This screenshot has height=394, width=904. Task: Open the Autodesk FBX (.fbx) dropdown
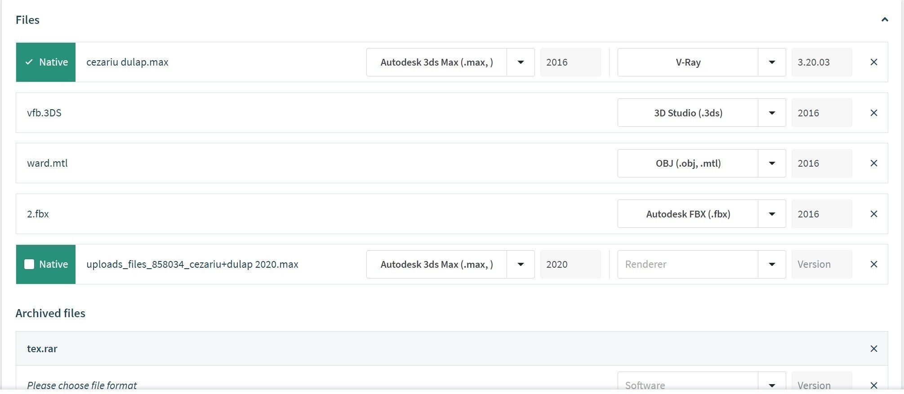click(x=771, y=214)
